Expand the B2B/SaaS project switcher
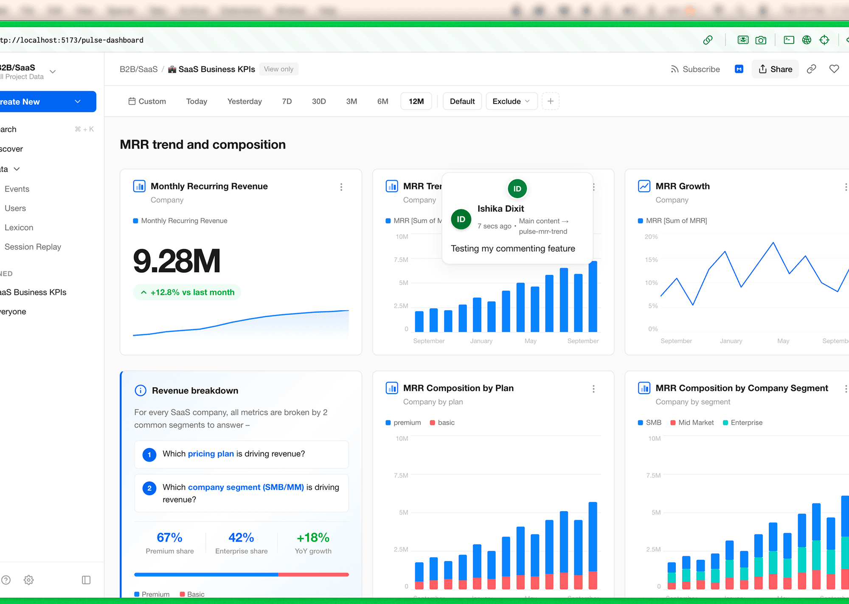This screenshot has width=849, height=604. pos(53,72)
